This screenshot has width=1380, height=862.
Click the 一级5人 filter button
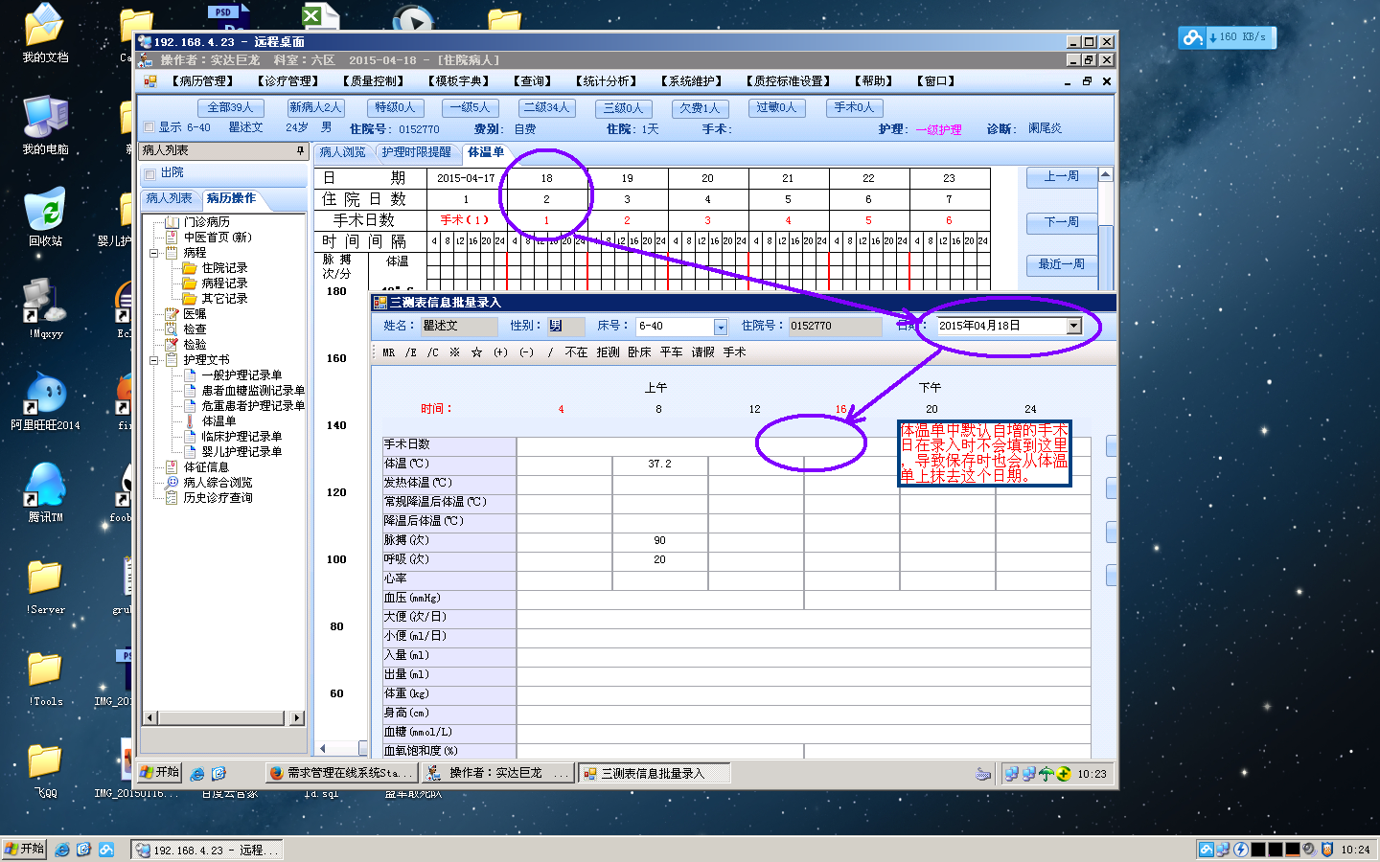pos(470,107)
